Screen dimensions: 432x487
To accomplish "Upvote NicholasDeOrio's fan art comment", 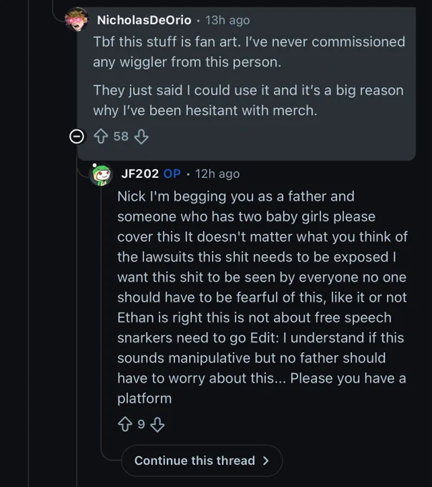I will click(101, 136).
